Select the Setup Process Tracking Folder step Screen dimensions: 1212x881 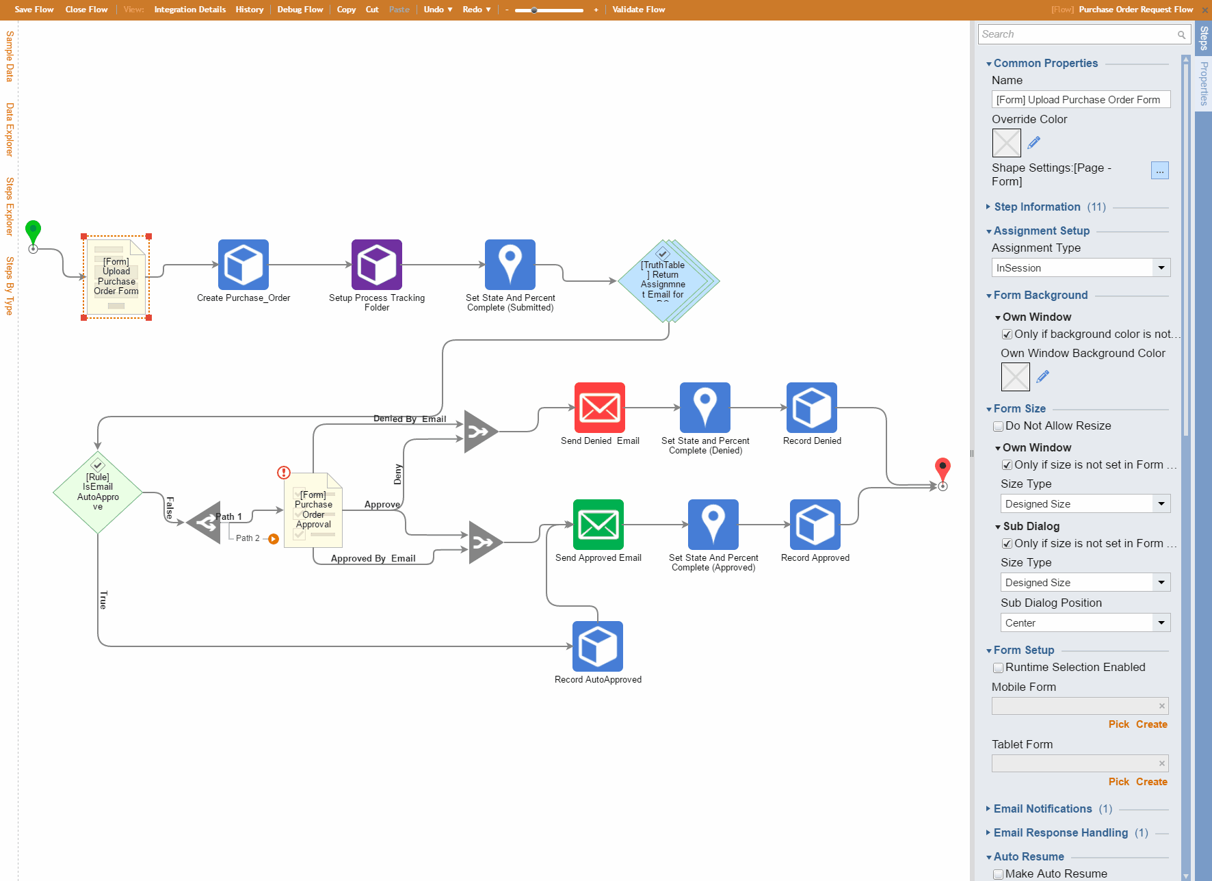pyautogui.click(x=377, y=265)
